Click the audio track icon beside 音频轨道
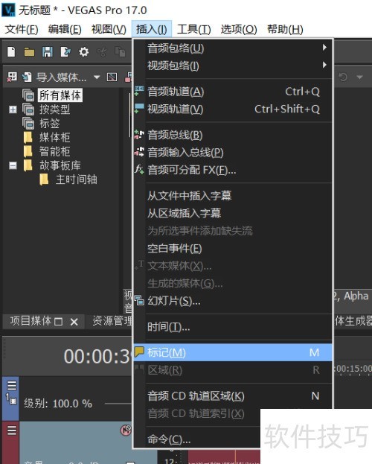The height and width of the screenshot is (464, 372). coord(139,91)
